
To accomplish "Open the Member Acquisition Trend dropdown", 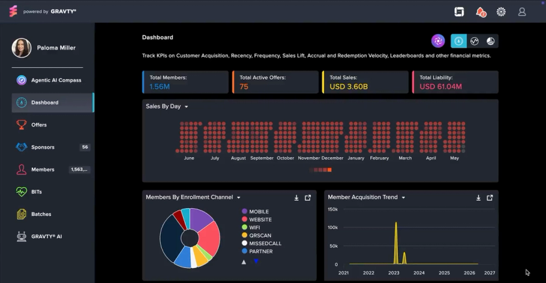I will 403,198.
